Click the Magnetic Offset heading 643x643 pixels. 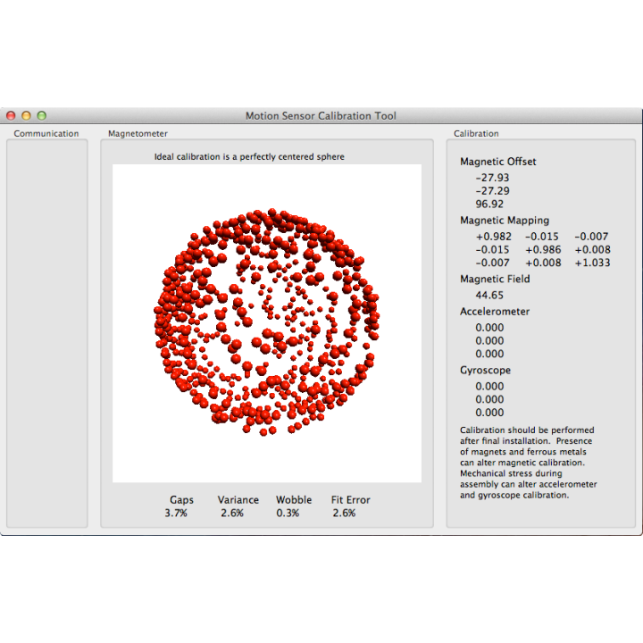pos(497,162)
